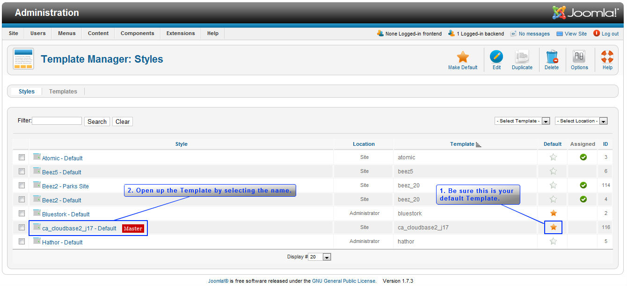Open the Display # count dropdown
Screen dimensions: 627x286
click(x=320, y=257)
